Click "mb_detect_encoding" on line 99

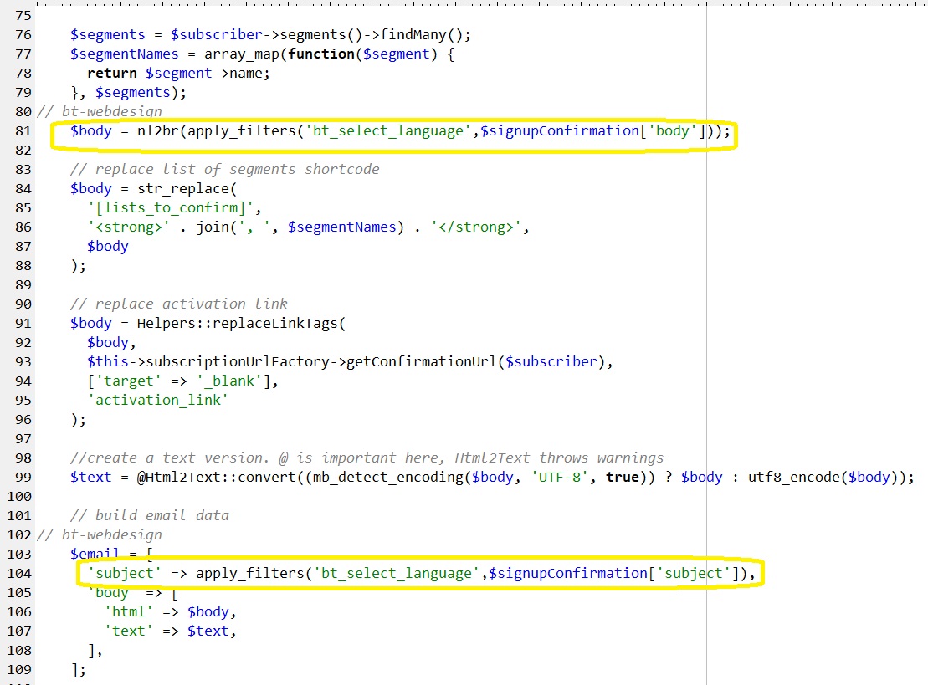coord(388,477)
